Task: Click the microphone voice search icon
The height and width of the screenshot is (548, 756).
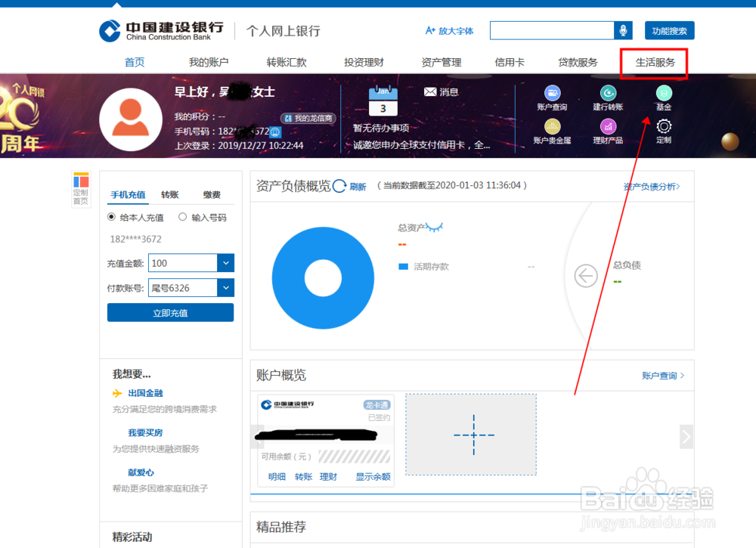Action: point(623,30)
